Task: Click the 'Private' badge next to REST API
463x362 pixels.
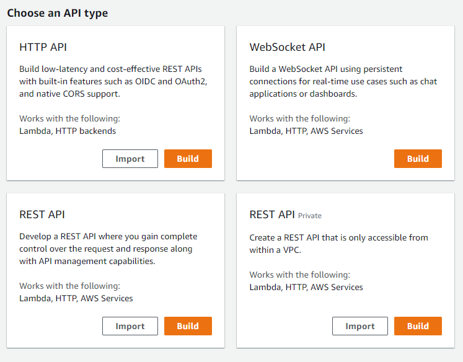Action: [310, 216]
